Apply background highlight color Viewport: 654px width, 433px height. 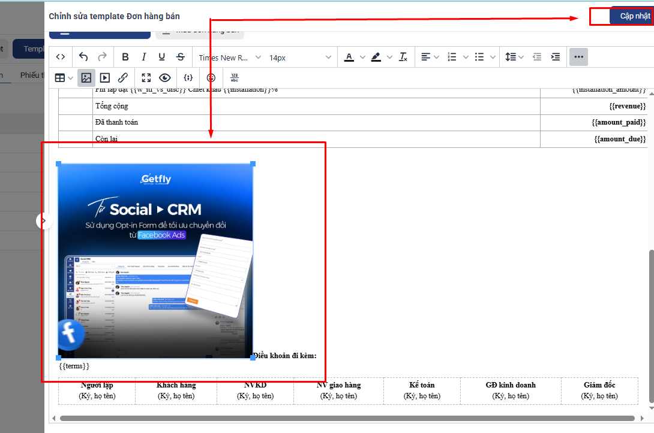click(376, 57)
